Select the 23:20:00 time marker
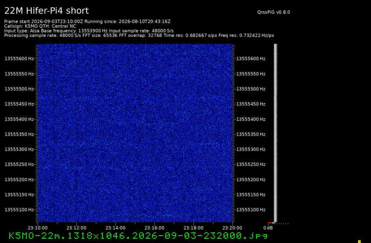 (x=232, y=228)
